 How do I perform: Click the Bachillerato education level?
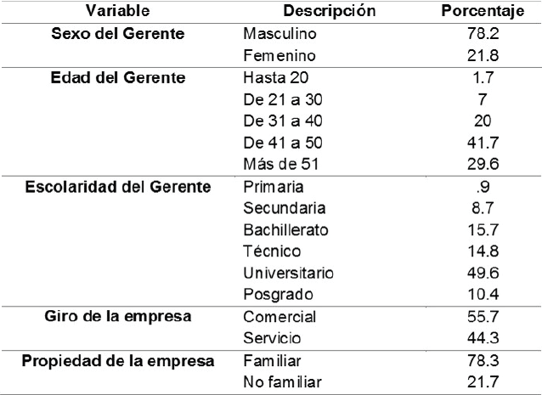click(x=285, y=229)
